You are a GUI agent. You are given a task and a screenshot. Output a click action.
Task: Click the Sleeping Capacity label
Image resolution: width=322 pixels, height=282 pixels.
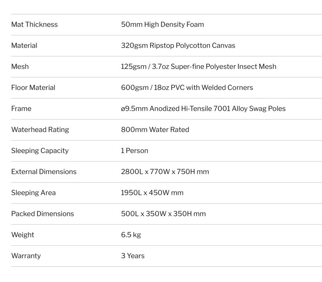(40, 151)
